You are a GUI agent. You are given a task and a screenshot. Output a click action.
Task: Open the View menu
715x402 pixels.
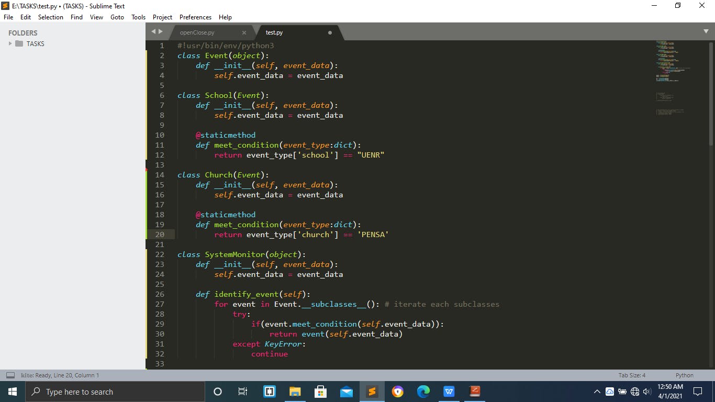point(96,17)
